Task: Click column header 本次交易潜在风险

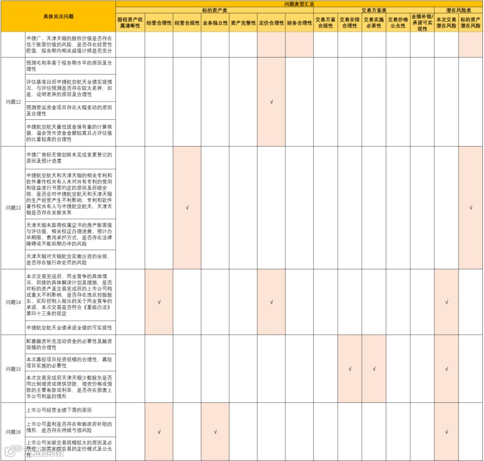Action: 446,23
